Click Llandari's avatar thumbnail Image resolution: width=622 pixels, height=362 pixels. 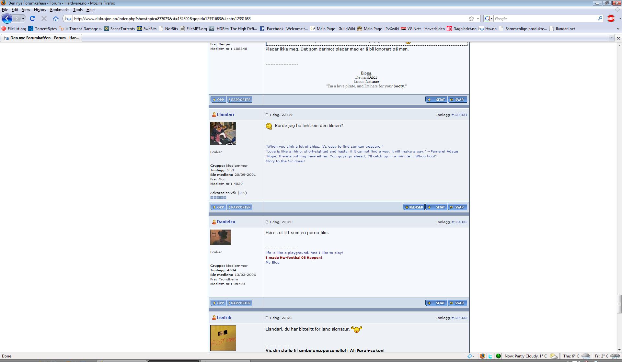[223, 133]
